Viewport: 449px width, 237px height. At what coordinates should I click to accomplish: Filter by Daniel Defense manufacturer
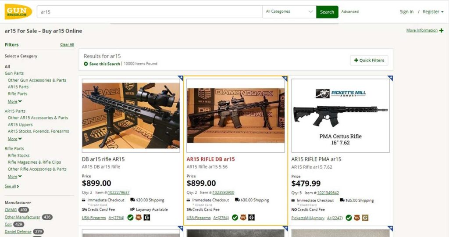tap(18, 232)
